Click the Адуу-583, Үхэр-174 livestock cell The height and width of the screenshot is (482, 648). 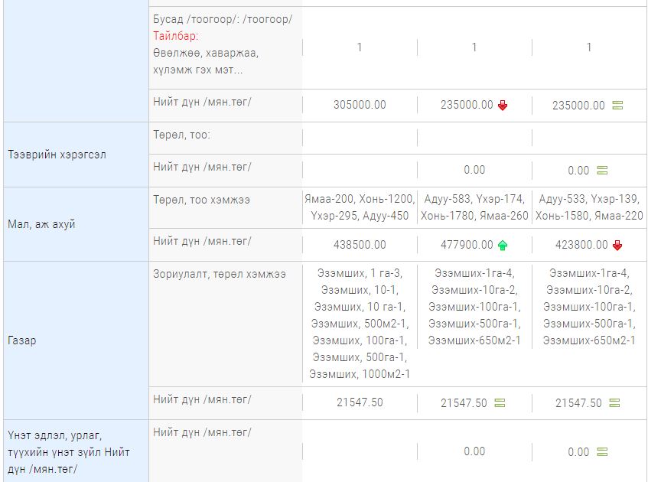pyautogui.click(x=474, y=207)
